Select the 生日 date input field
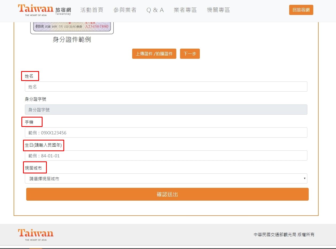 point(166,155)
